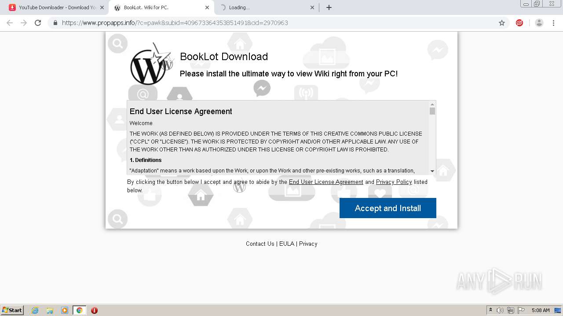563x316 pixels.
Task: Open the Windows Start menu
Action: 12,310
